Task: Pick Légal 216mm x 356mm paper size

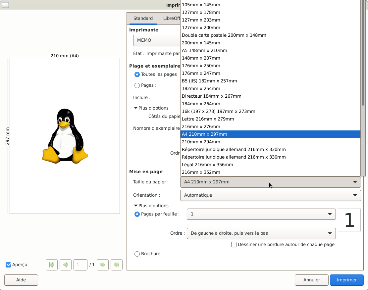Action: coord(270,165)
